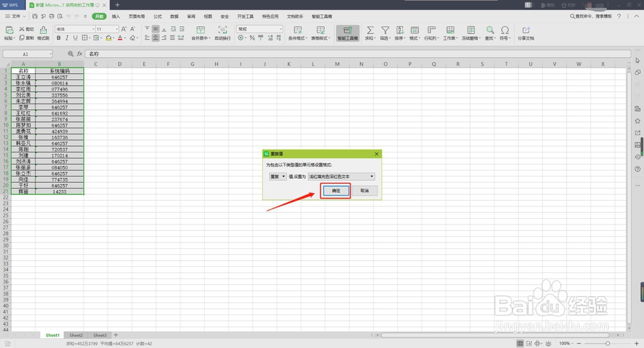The image size is (644, 348).
Task: Switch to the 插入 ribbon tab
Action: click(116, 17)
